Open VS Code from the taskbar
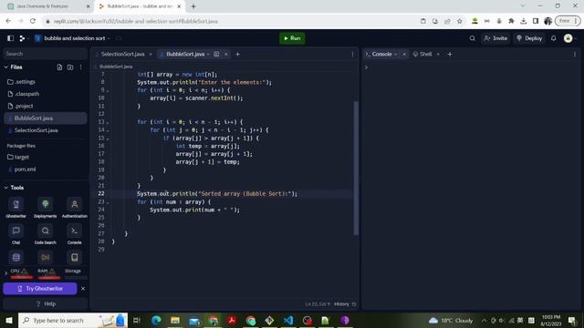 (288, 320)
